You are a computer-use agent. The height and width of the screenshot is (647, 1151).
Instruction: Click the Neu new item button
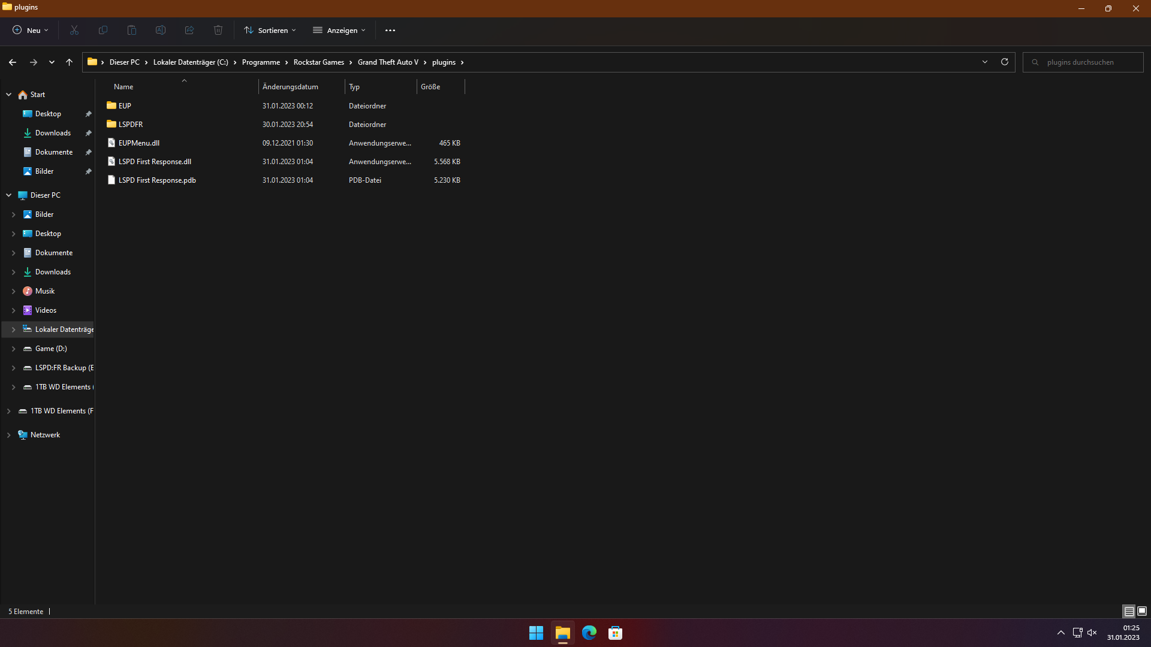[31, 30]
